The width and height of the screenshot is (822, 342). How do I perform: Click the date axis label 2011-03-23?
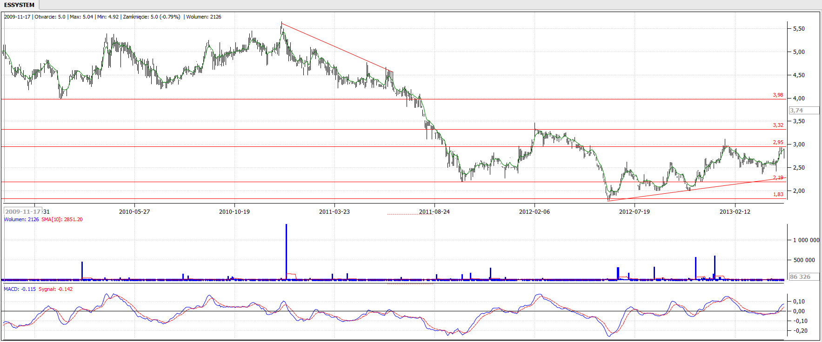pos(334,211)
